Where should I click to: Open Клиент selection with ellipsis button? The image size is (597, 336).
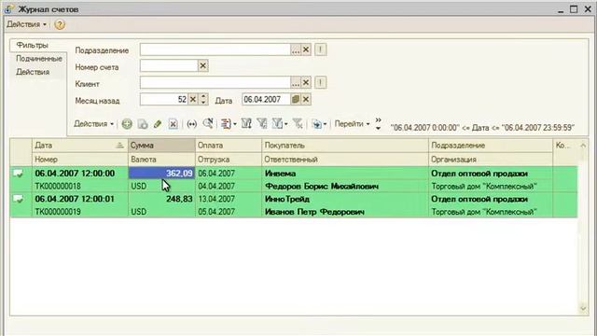tap(296, 83)
